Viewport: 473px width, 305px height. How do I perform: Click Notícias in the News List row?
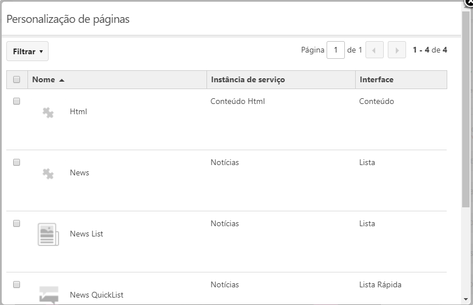(x=225, y=224)
